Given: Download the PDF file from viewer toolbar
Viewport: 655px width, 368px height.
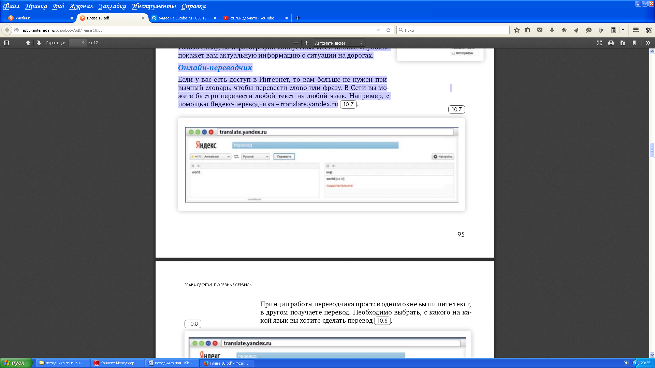Looking at the screenshot, I should coord(623,43).
